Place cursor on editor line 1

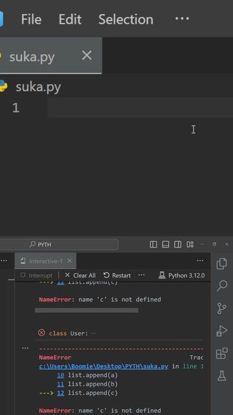click(140, 108)
